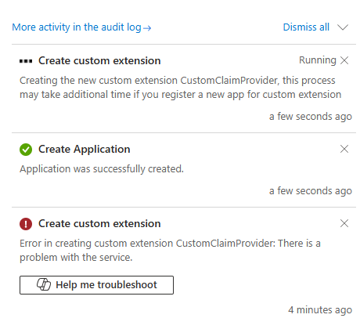Image resolution: width=360 pixels, height=318 pixels.
Task: Click Dismiss all notifications
Action: pyautogui.click(x=306, y=27)
